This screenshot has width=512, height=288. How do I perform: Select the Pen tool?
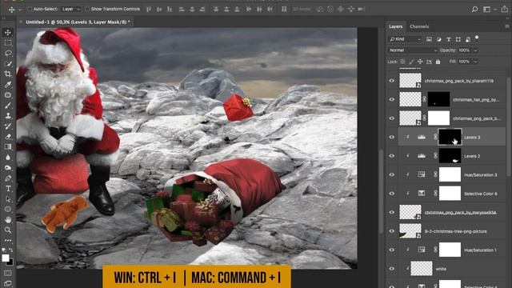coord(8,178)
